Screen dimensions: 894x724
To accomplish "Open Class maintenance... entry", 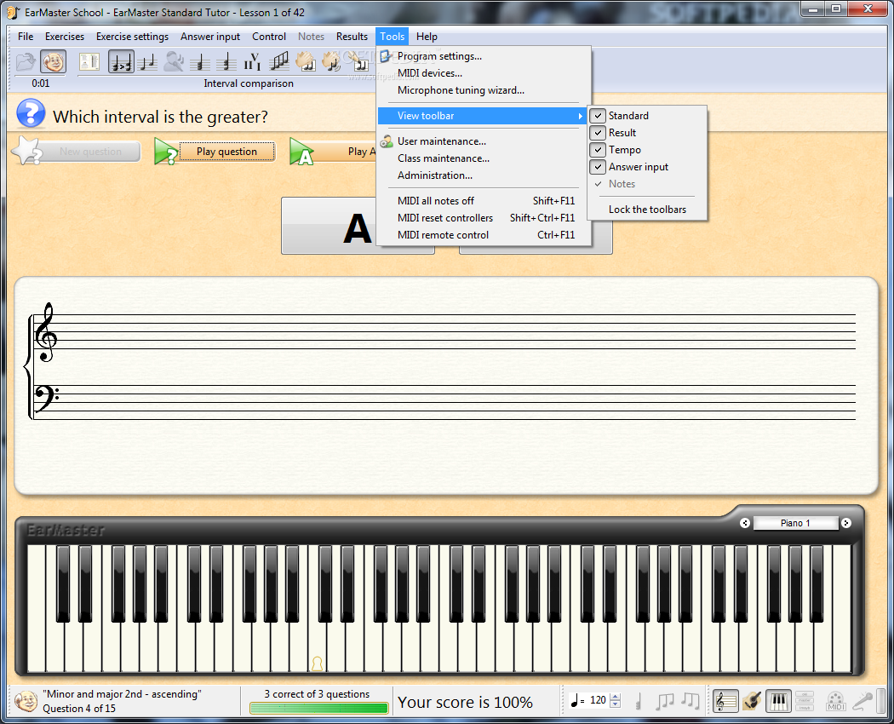I will pyautogui.click(x=484, y=158).
